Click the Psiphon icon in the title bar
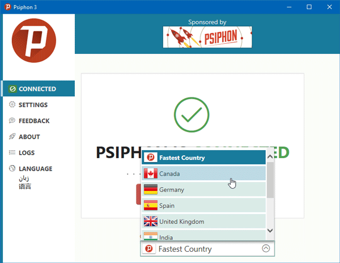Screen dimensions: 340x263 pyautogui.click(x=7, y=7)
